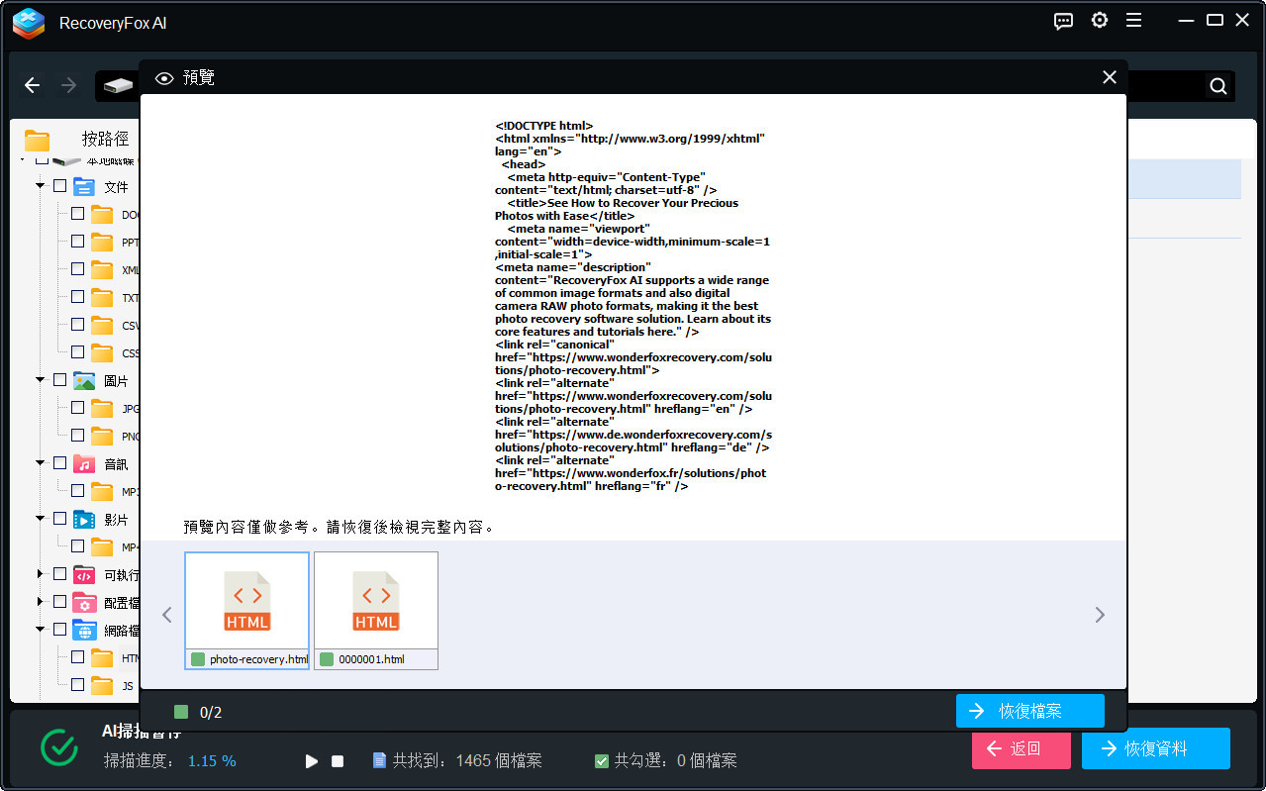Open the feedback message icon in the title bar
The image size is (1266, 791).
(1063, 20)
